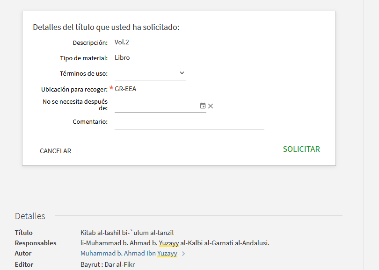379x270 pixels.
Task: Click the chevron next to author name
Action: click(183, 254)
